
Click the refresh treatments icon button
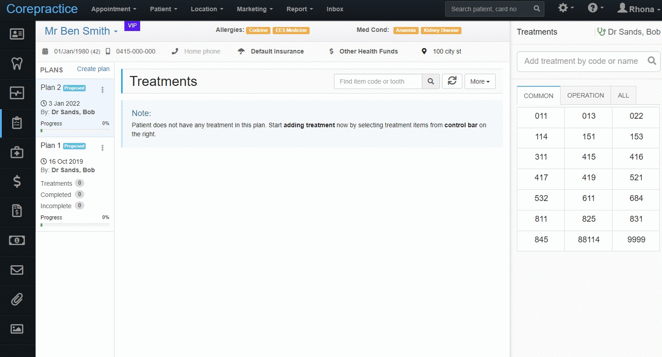(452, 81)
